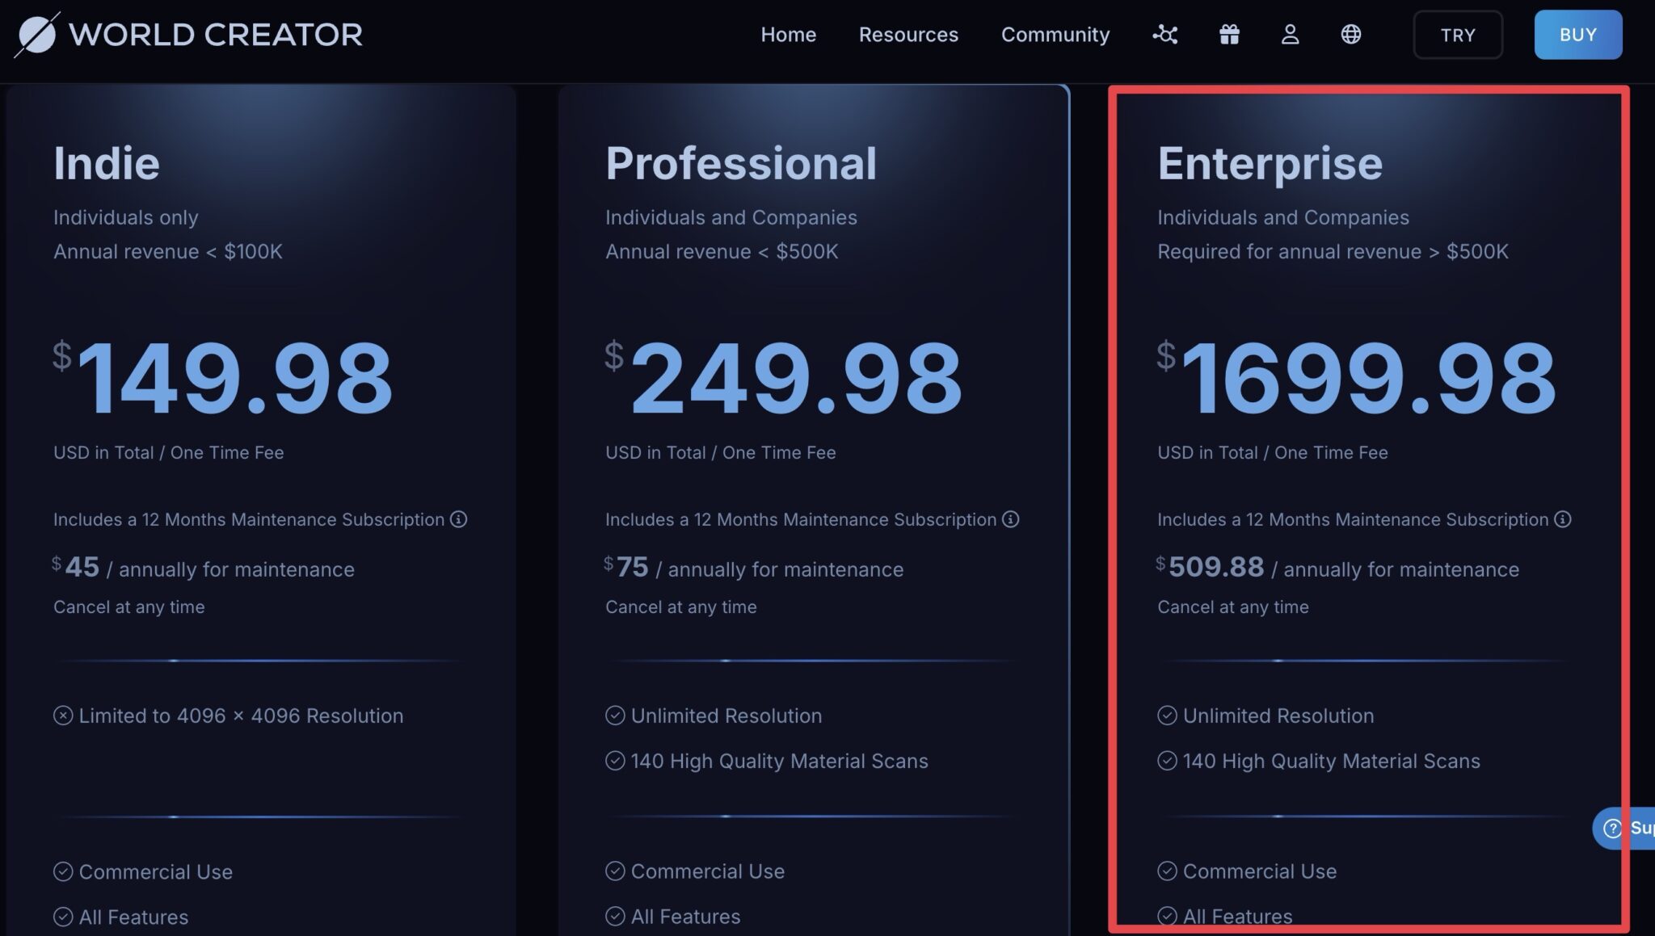This screenshot has width=1655, height=936.
Task: Click the blue BUY button
Action: click(x=1577, y=34)
